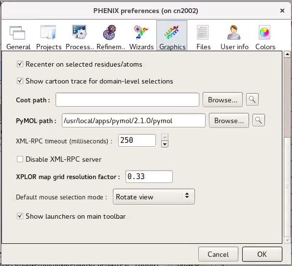The height and width of the screenshot is (266, 292).
Task: Open the General preferences icon
Action: point(18,36)
